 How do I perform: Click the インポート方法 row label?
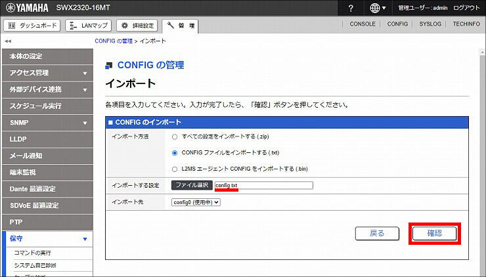click(x=131, y=137)
